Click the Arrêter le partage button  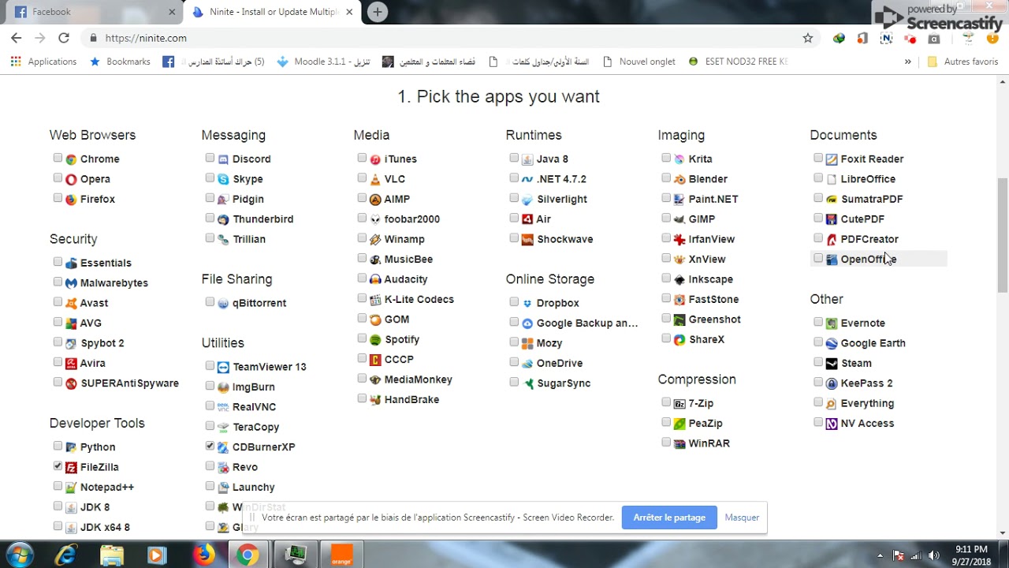[669, 518]
